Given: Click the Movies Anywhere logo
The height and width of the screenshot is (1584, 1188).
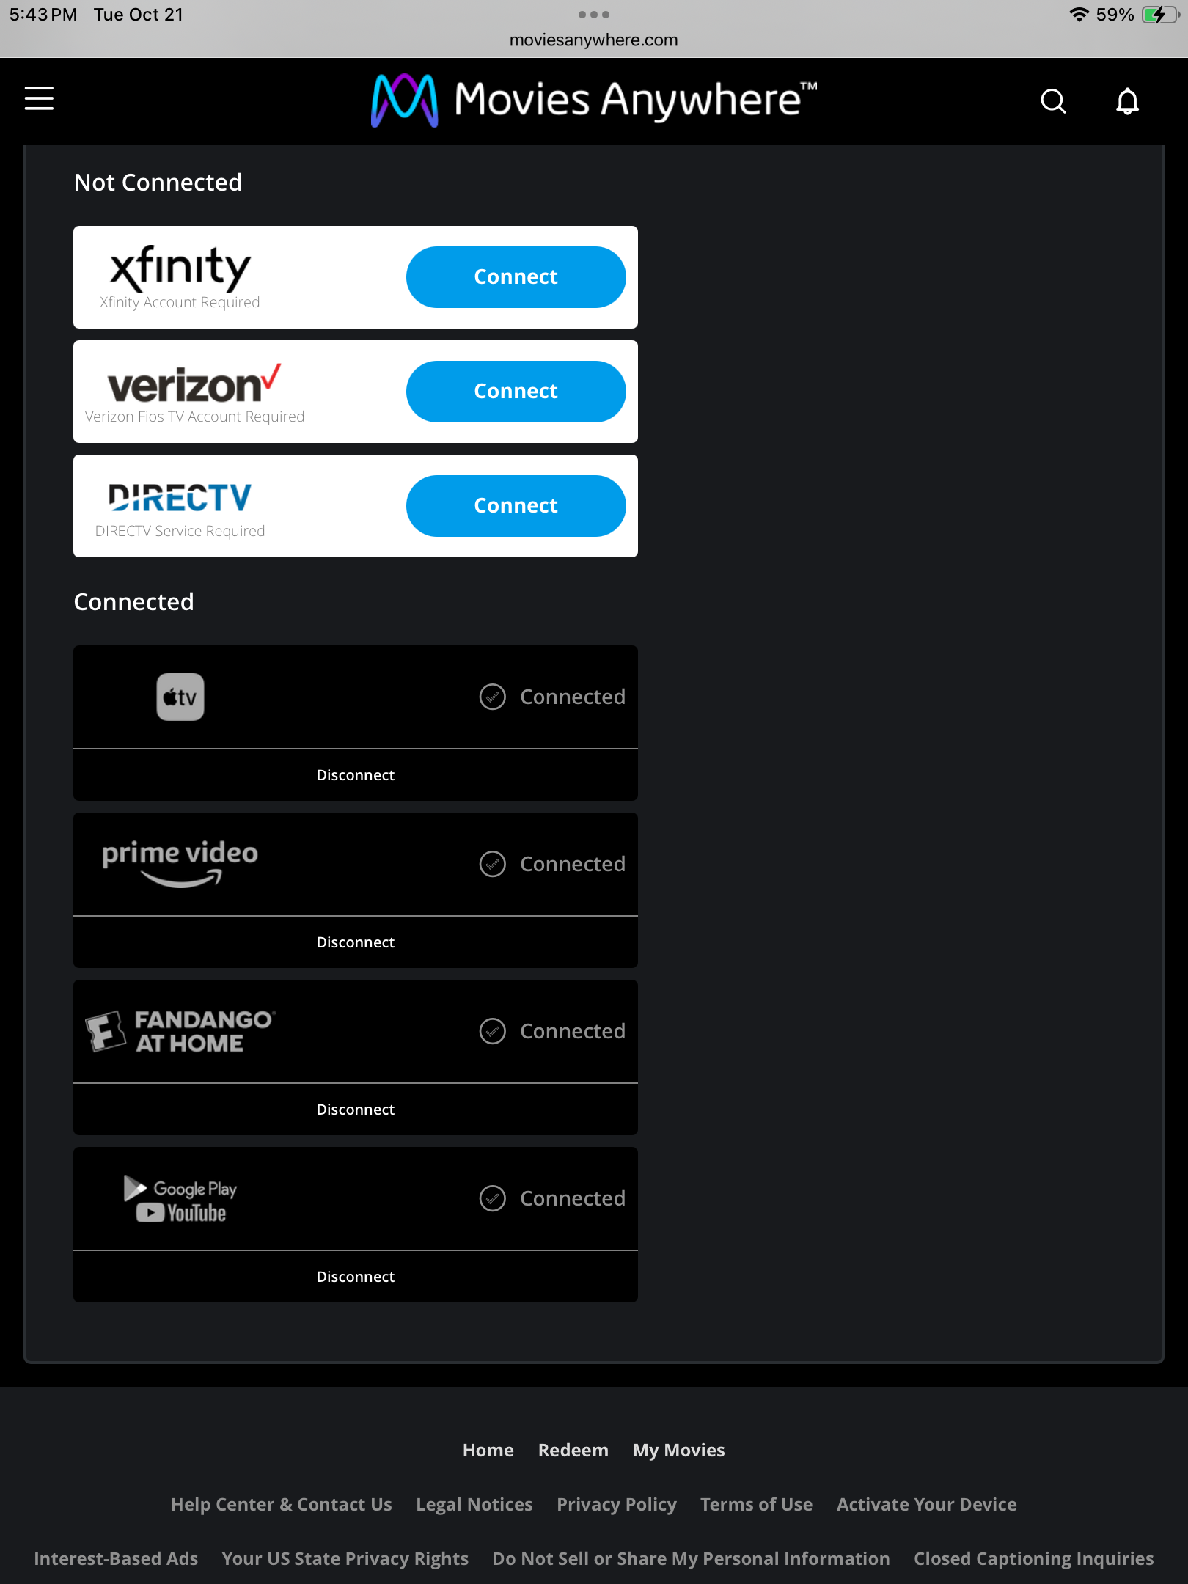Looking at the screenshot, I should (x=594, y=100).
